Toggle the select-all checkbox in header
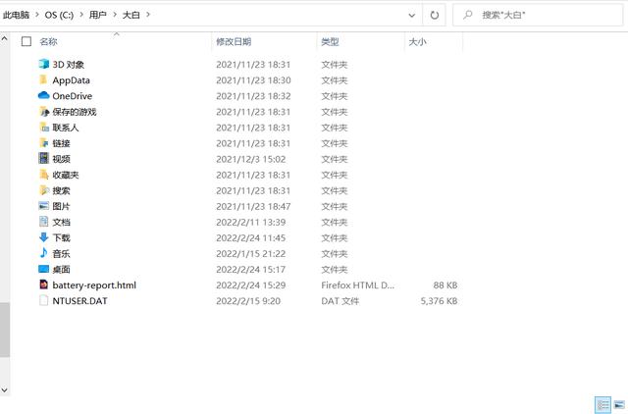 pos(26,41)
